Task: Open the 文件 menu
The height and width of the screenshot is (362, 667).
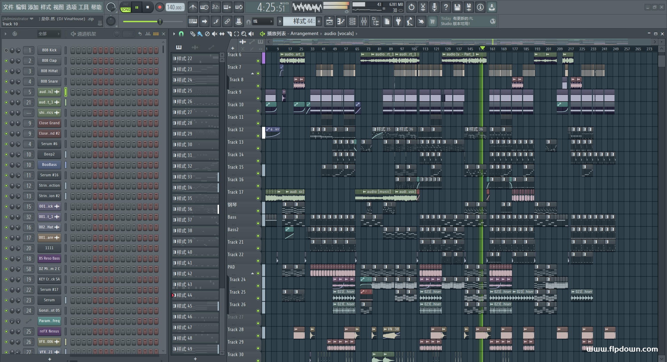Action: point(8,7)
